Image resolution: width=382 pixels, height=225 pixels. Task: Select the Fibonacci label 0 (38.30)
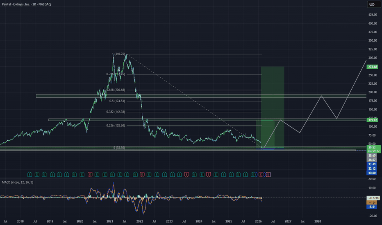click(119, 148)
